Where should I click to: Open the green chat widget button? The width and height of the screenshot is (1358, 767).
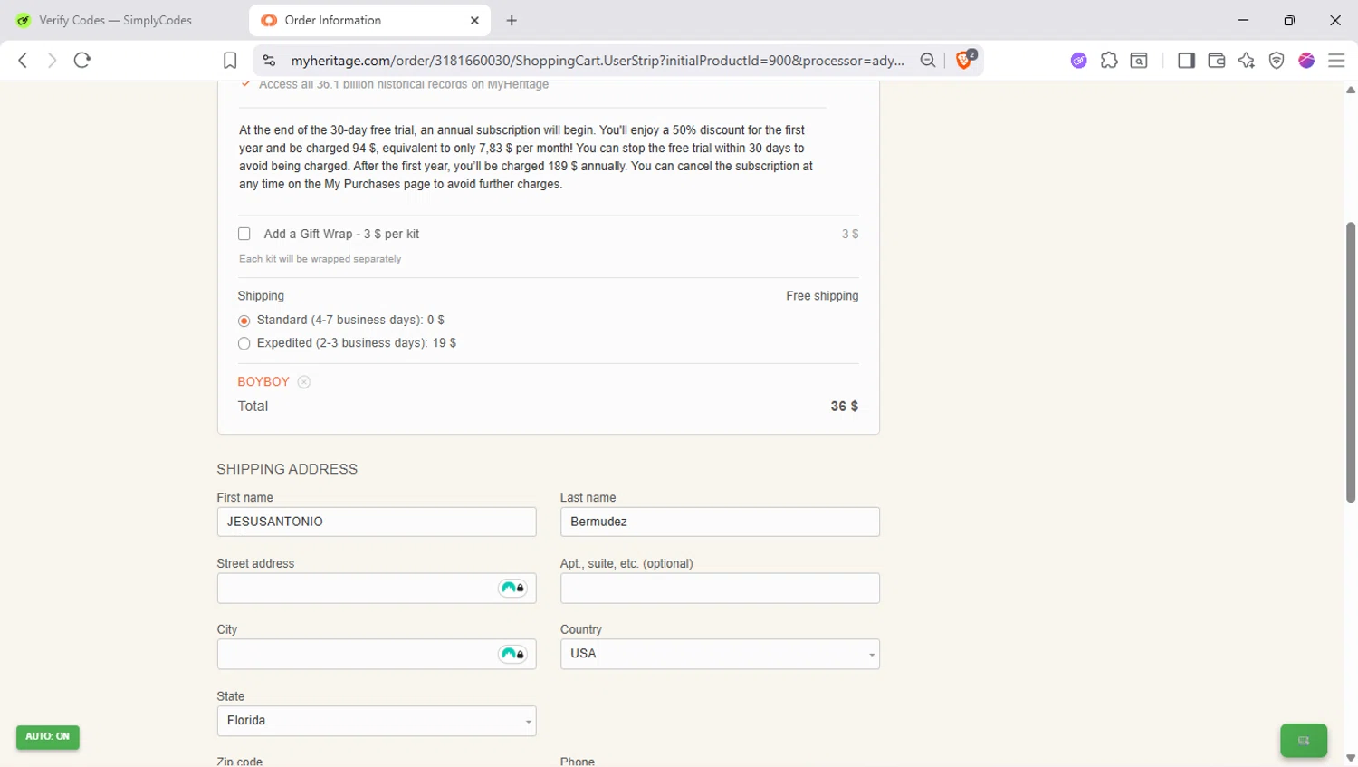[x=1304, y=741]
